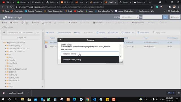Viewport: 181px width, 102px height.
Task: Open the Gmail bookmark
Action: (68, 11)
